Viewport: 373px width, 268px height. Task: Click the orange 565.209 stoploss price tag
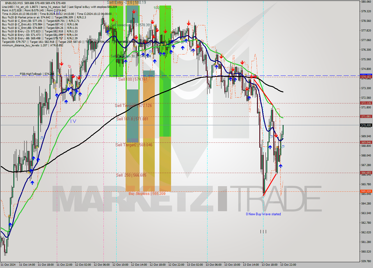(x=366, y=191)
